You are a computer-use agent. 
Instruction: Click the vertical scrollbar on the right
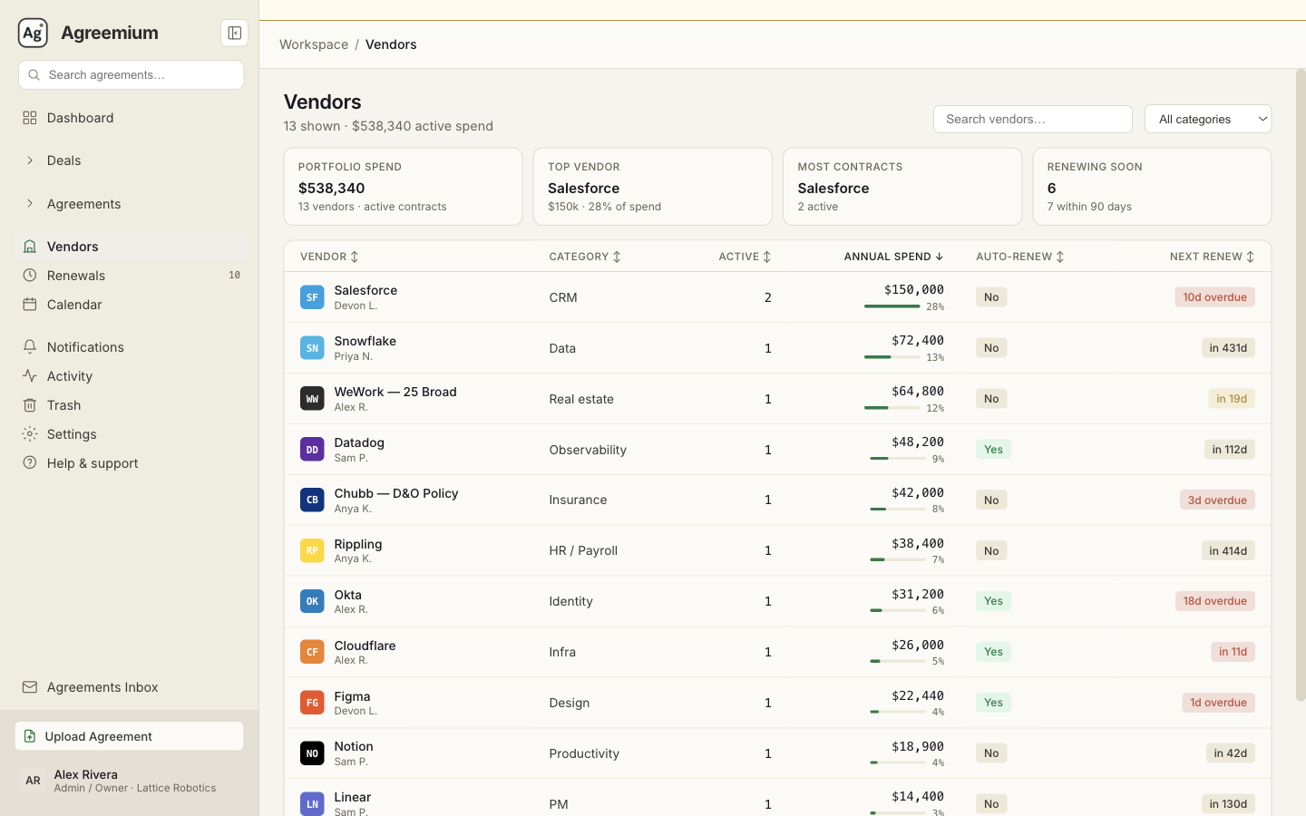click(x=1301, y=385)
